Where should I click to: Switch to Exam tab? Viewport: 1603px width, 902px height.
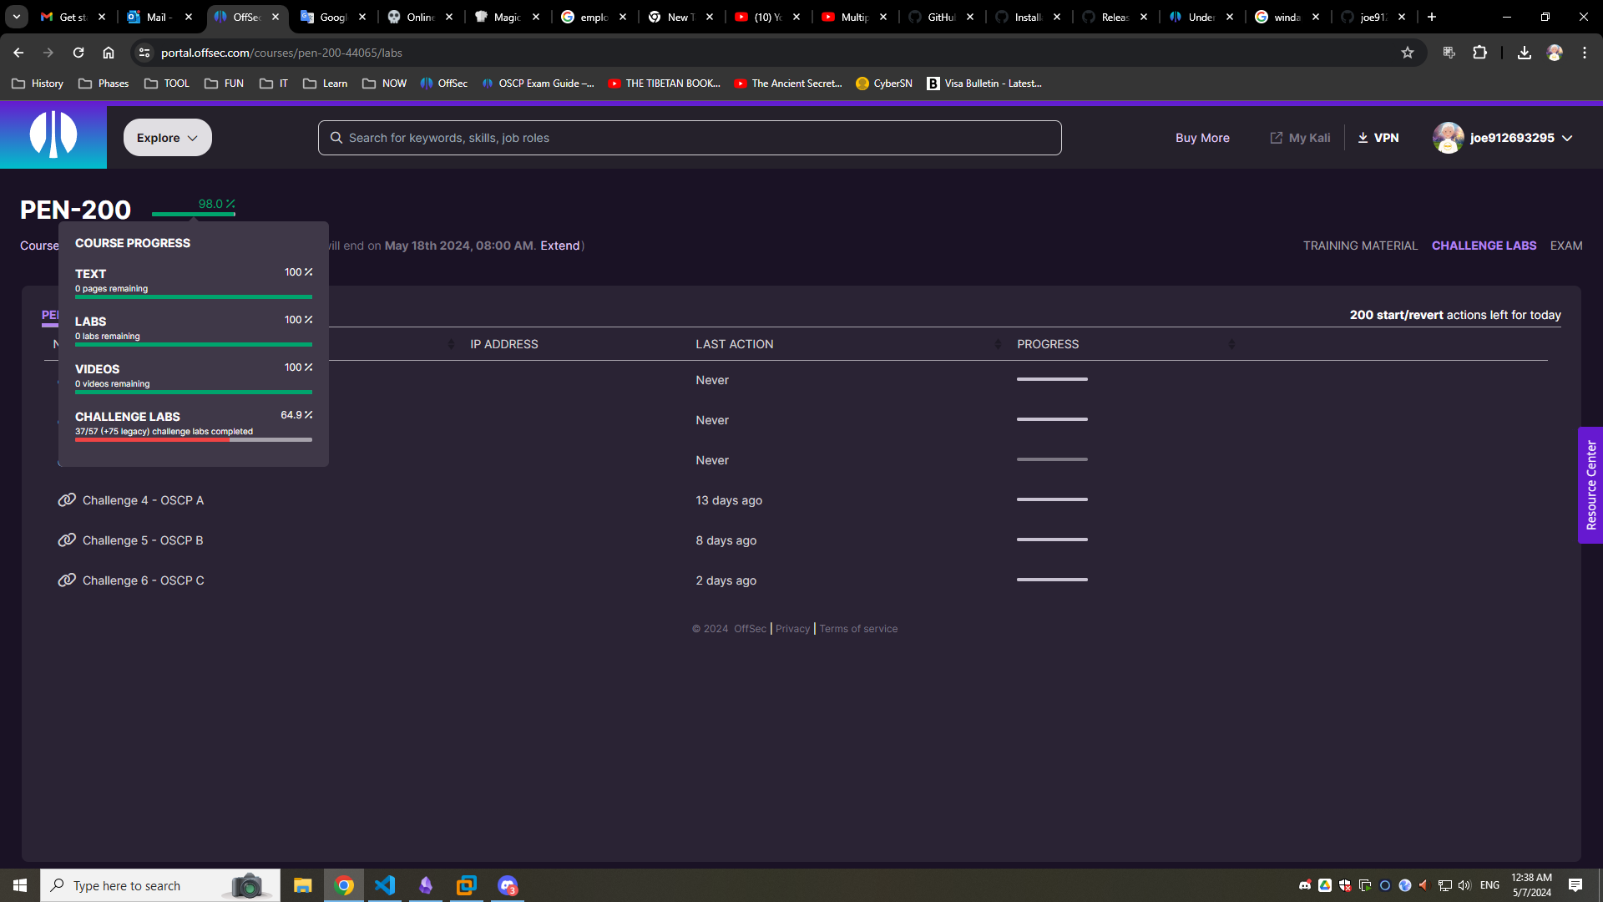click(x=1565, y=246)
